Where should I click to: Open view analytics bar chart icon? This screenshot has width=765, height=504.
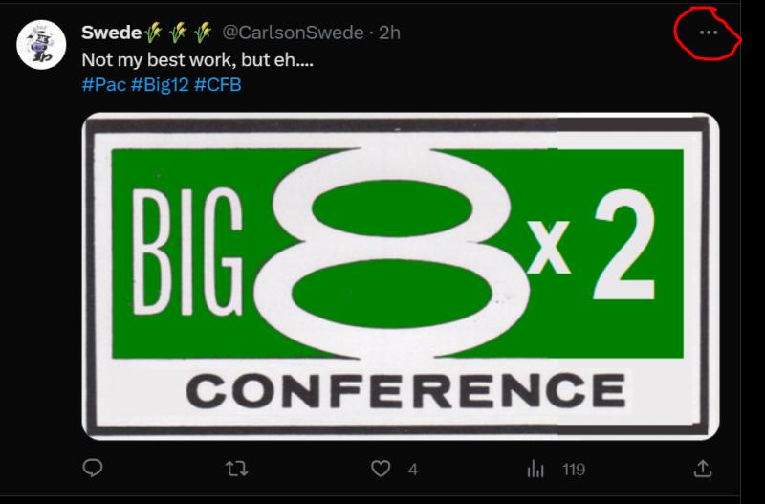click(x=535, y=469)
